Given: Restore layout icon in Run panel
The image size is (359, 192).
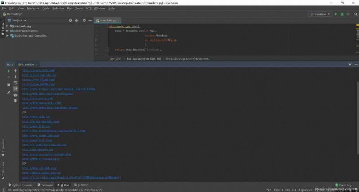Looking at the screenshot, I should (x=9, y=85).
